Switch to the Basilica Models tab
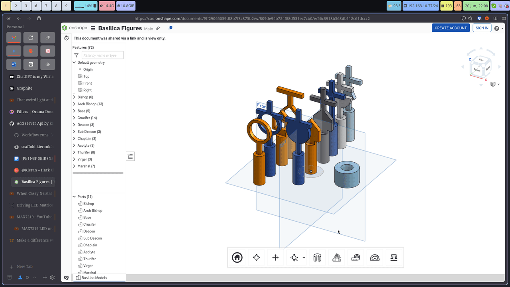The image size is (510, 287). 94,278
